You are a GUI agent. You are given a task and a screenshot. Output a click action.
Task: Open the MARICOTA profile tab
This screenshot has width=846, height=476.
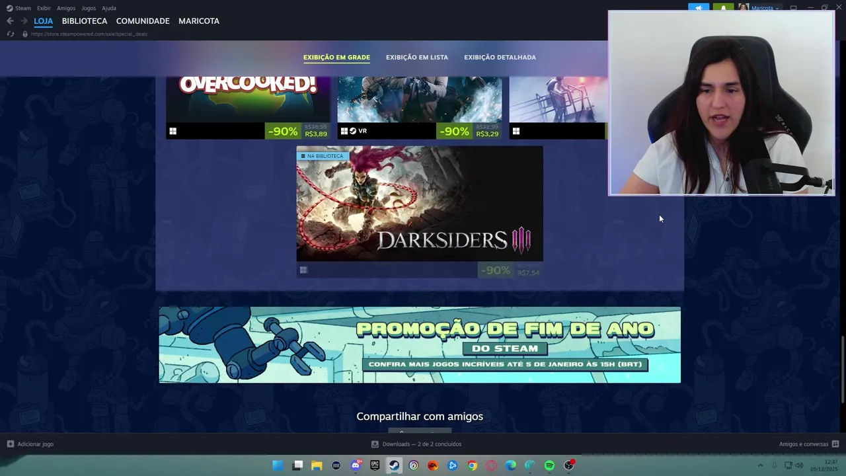199,21
